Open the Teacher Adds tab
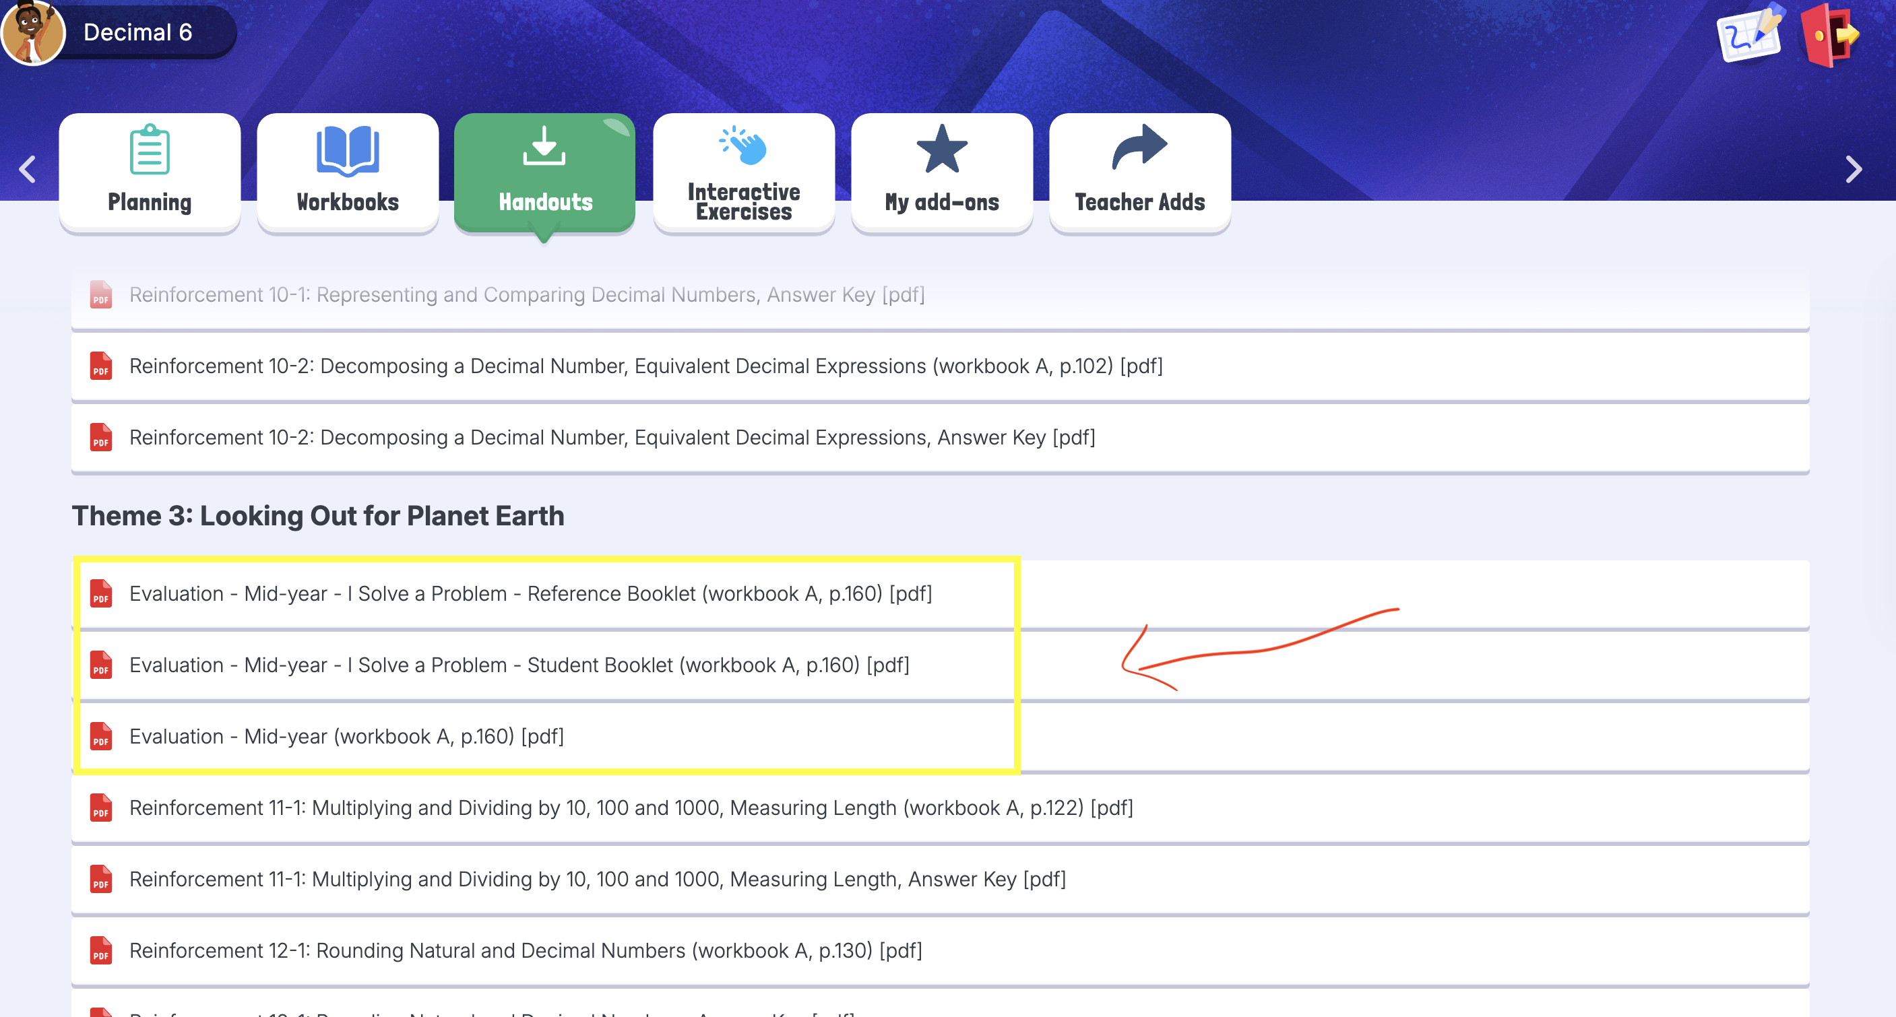Image resolution: width=1896 pixels, height=1017 pixels. (1139, 173)
